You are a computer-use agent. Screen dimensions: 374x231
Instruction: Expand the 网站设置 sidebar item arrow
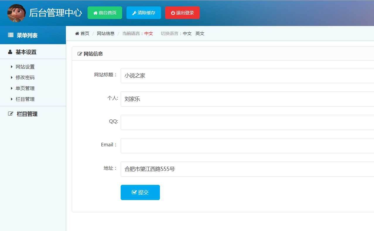click(12, 67)
